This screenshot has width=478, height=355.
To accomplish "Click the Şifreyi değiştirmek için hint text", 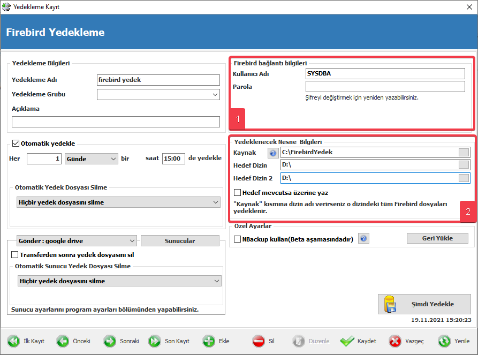I will (x=362, y=97).
